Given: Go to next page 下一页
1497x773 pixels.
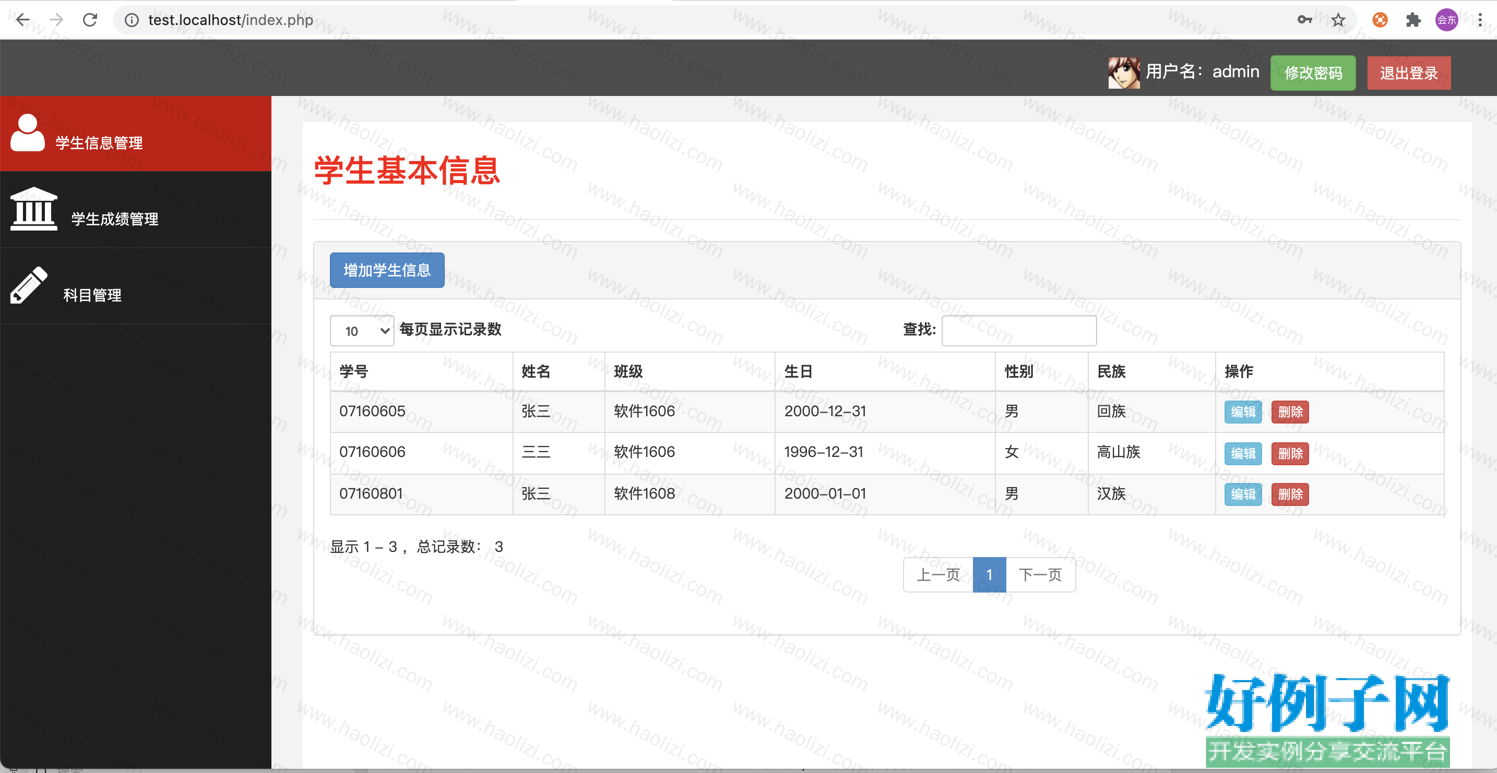Looking at the screenshot, I should (x=1040, y=575).
